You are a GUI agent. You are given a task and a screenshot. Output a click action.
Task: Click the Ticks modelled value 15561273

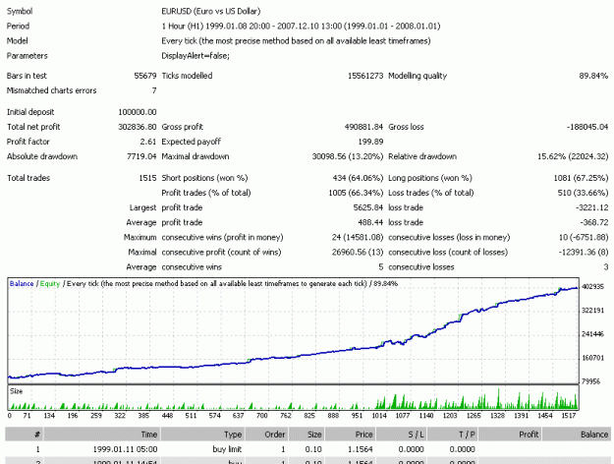[365, 76]
